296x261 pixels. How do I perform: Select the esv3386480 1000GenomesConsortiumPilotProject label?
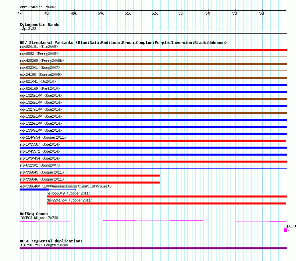[x=66, y=186]
